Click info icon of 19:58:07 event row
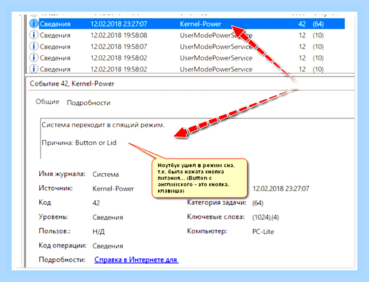The height and width of the screenshot is (282, 369). pos(34,46)
